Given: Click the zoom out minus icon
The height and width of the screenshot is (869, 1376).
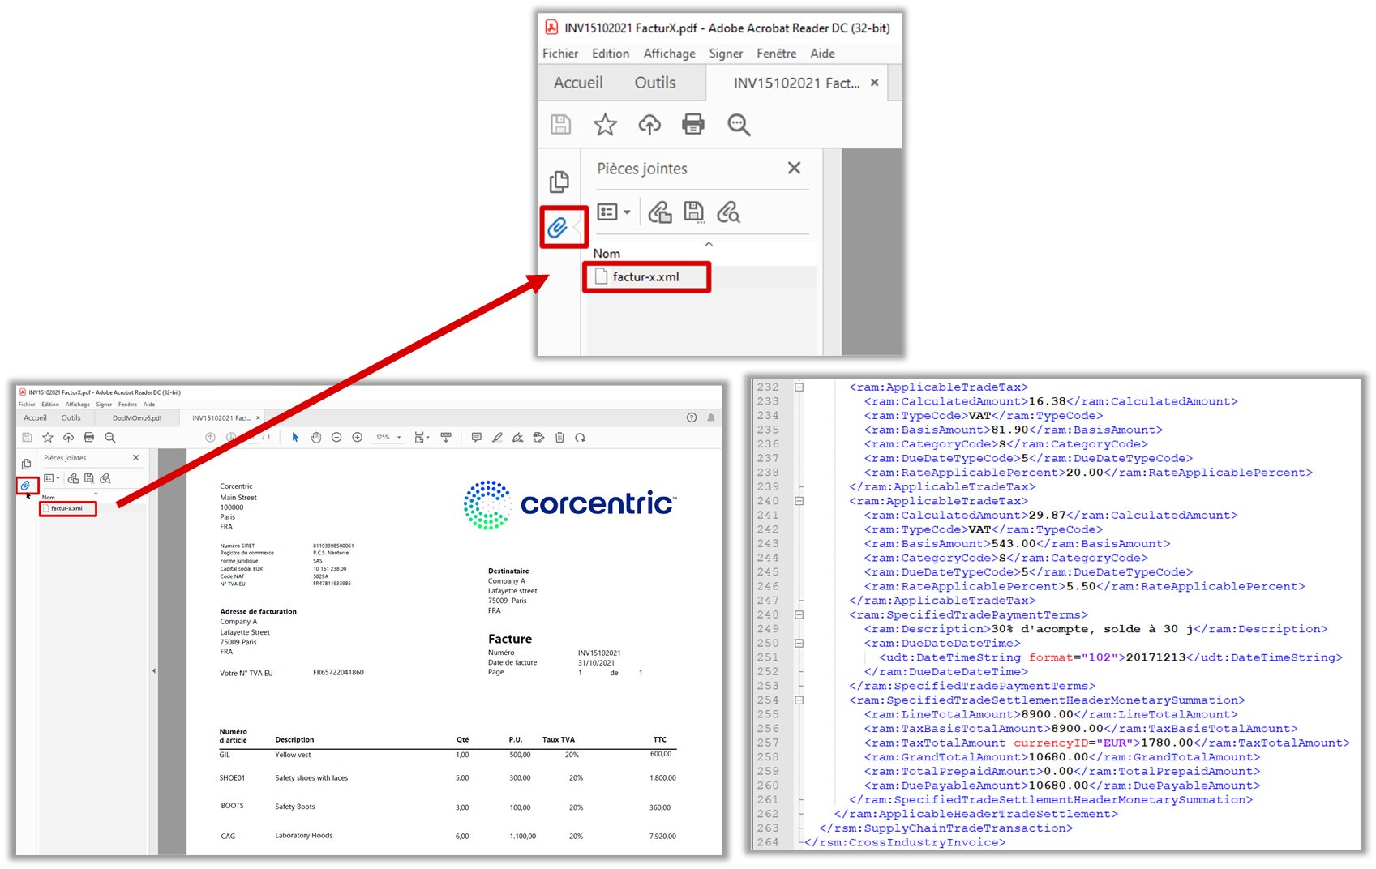Looking at the screenshot, I should 336,438.
